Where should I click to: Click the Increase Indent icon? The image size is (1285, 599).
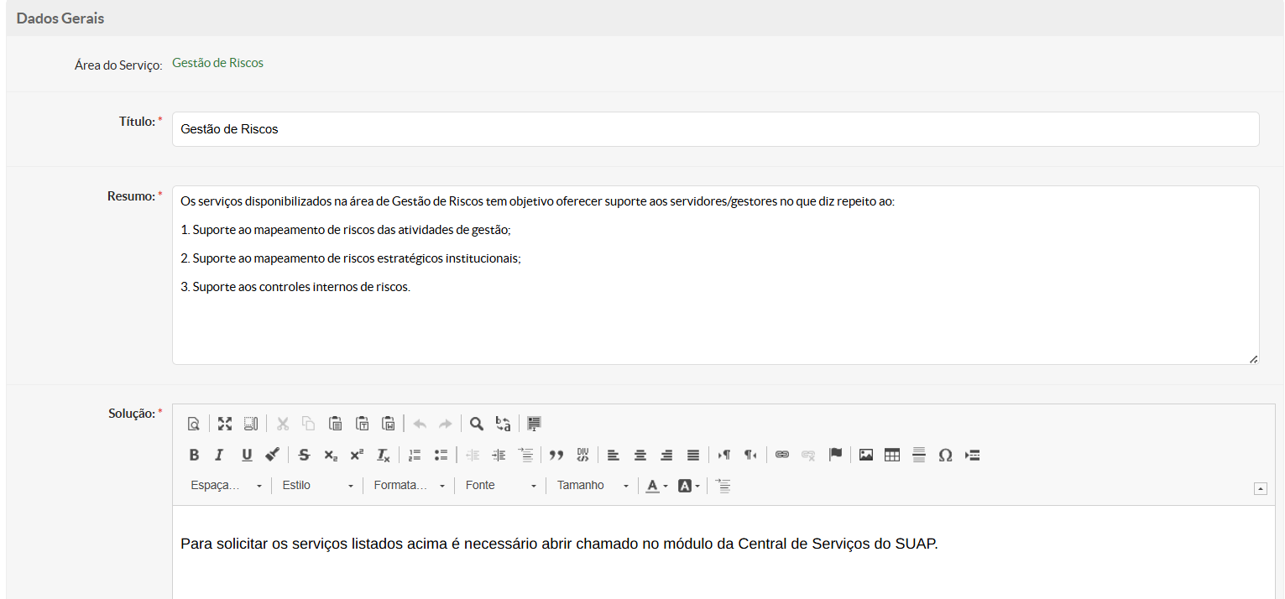pos(499,455)
